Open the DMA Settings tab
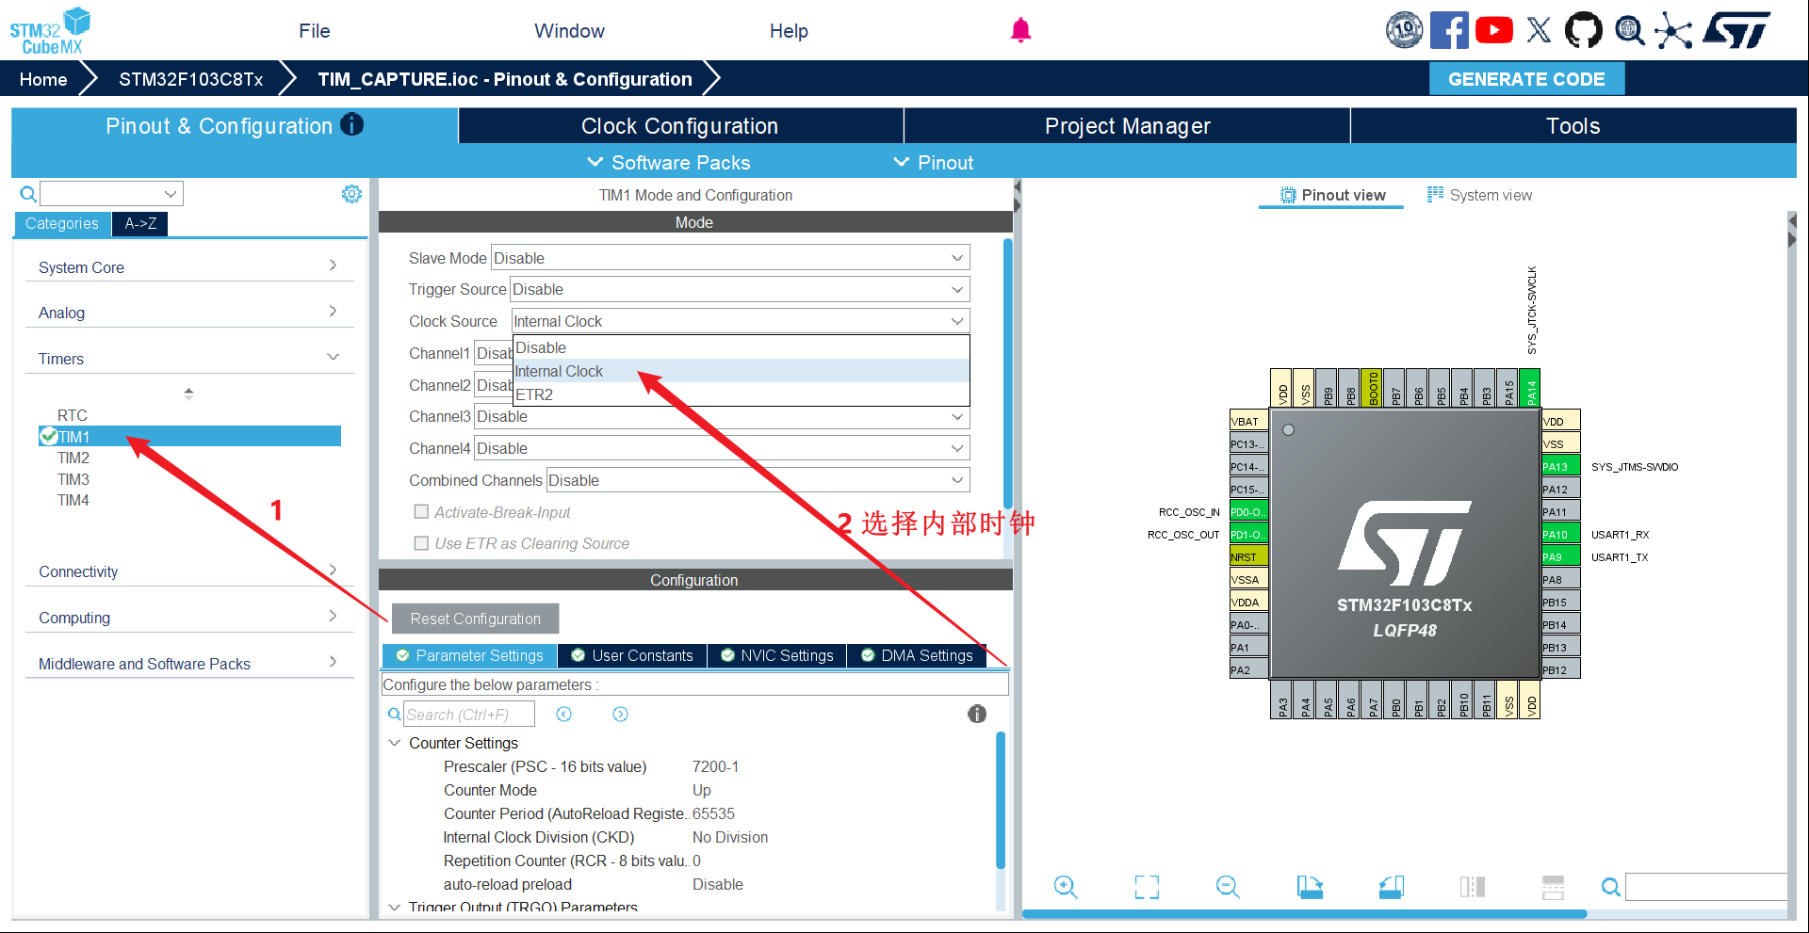The image size is (1809, 933). coord(918,655)
